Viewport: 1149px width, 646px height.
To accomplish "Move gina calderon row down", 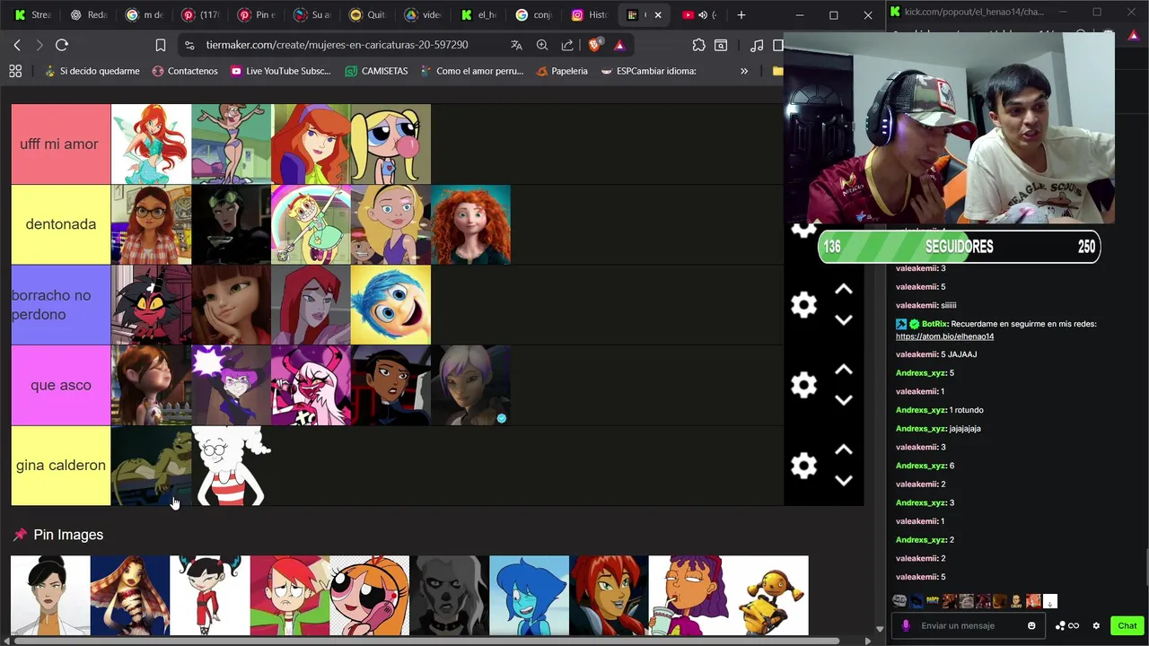I will (843, 480).
